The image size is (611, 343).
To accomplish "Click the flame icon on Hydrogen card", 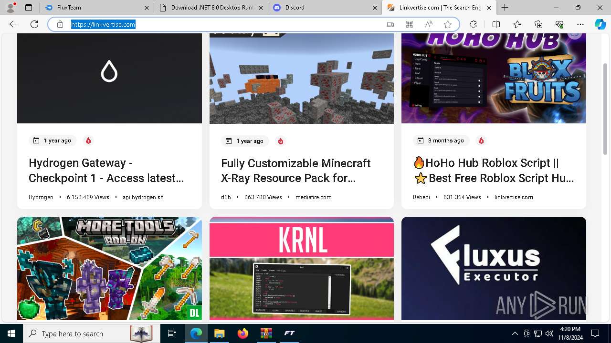I will coord(88,141).
